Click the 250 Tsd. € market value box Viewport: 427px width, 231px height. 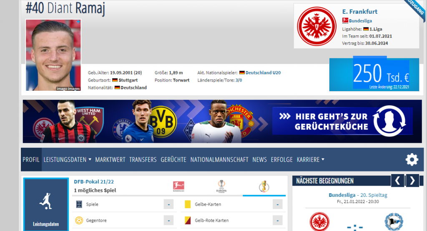tap(374, 75)
